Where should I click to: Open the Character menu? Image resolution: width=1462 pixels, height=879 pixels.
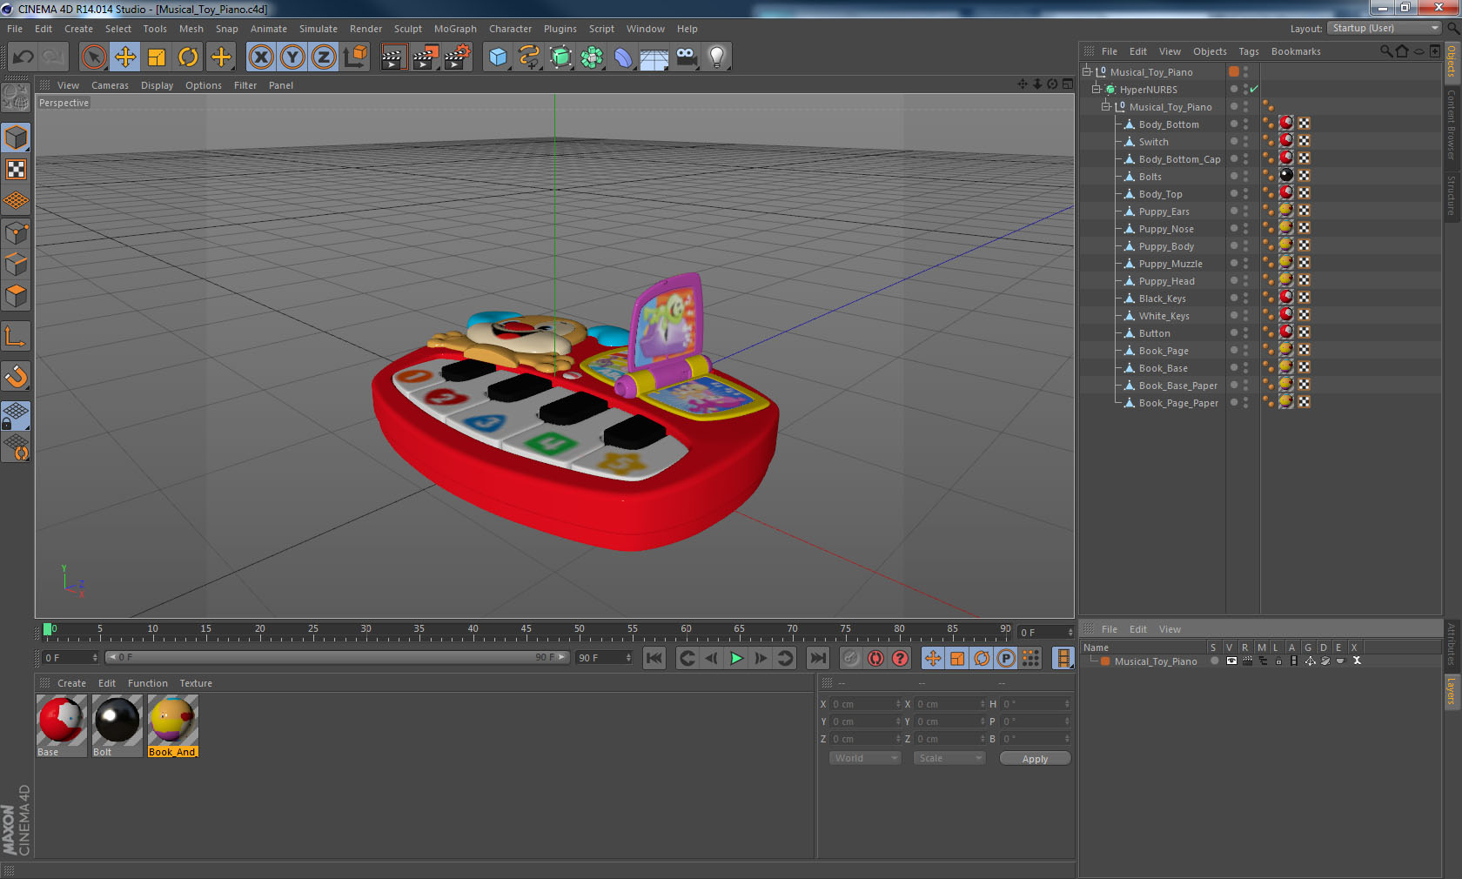pos(510,29)
